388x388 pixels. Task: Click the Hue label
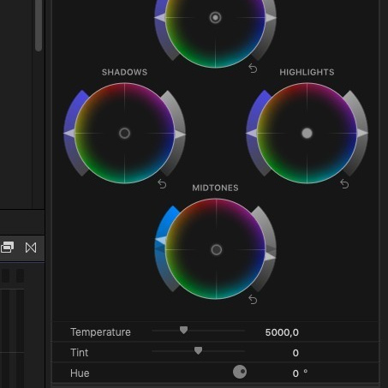coord(80,373)
